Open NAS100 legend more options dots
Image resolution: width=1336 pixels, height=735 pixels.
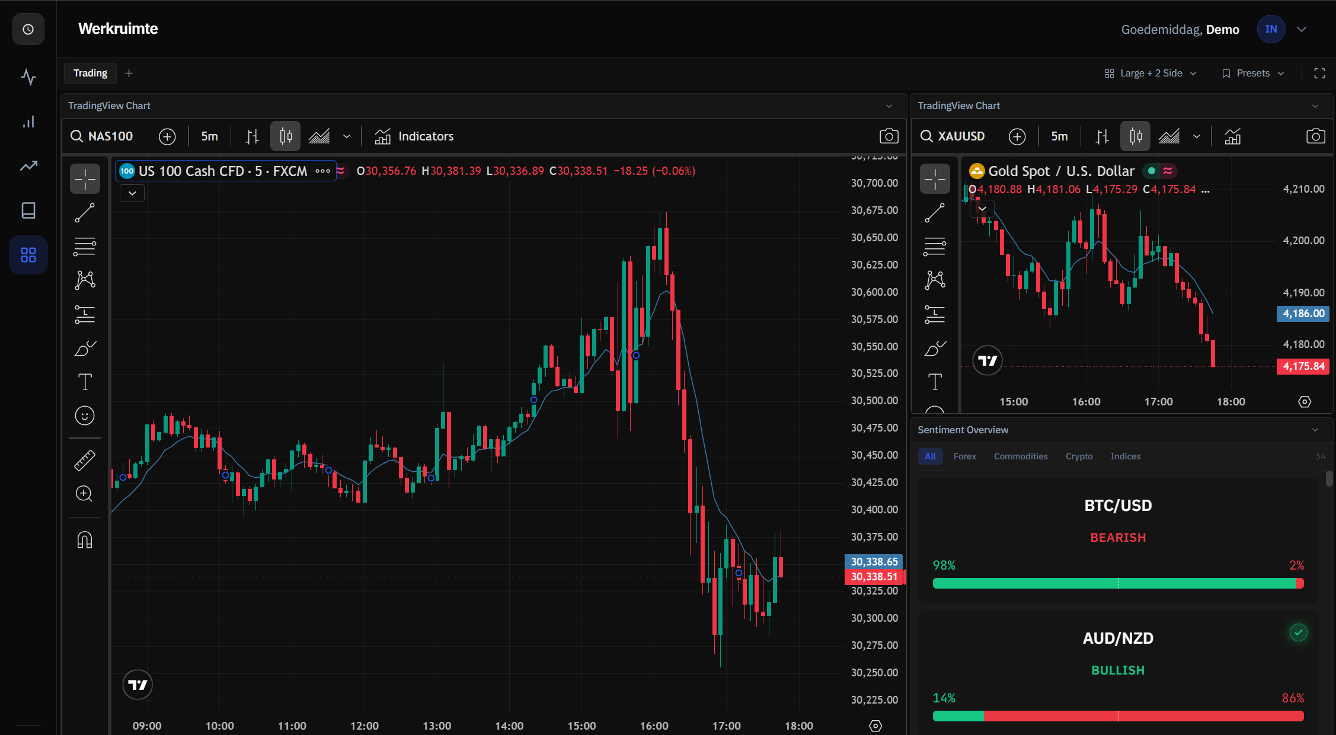[322, 171]
